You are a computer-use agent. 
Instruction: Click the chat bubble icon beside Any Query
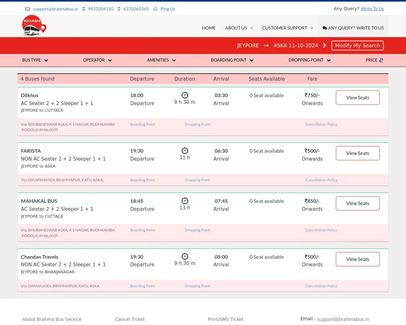[x=325, y=28]
